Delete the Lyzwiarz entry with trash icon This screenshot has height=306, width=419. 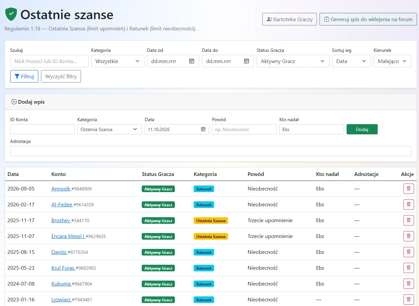[x=408, y=299]
